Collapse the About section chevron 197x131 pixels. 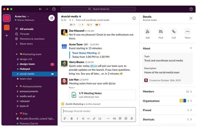pyautogui.click(x=191, y=48)
